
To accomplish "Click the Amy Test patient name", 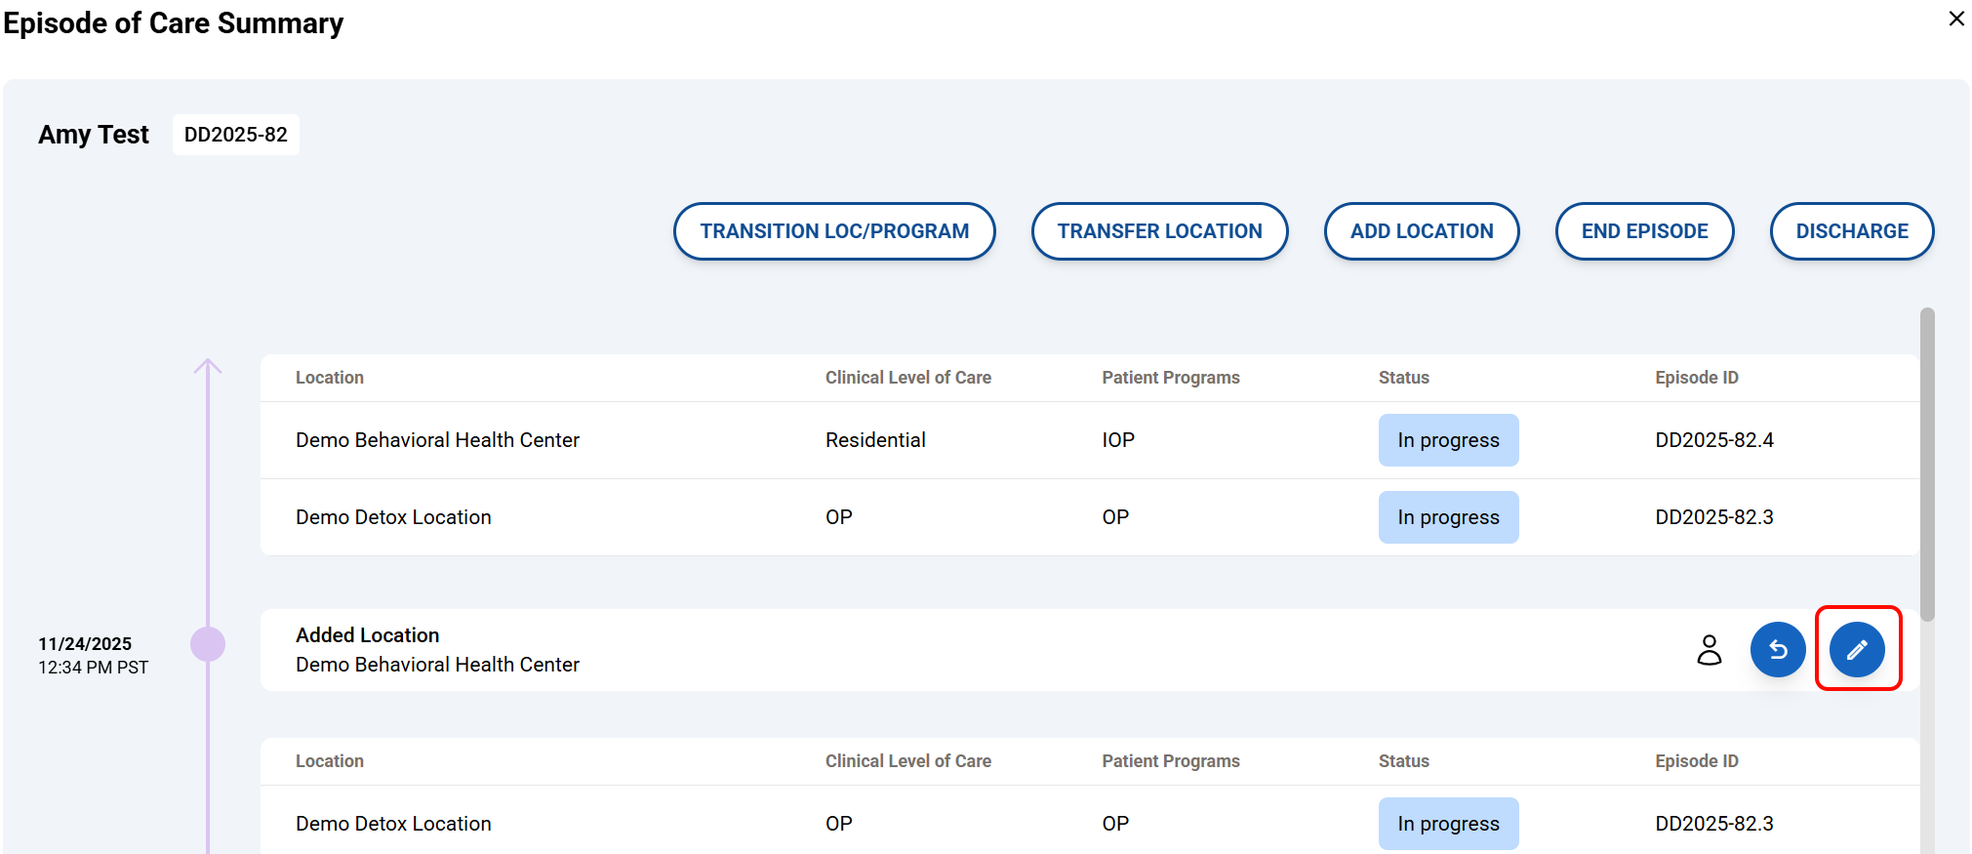I will (x=94, y=135).
